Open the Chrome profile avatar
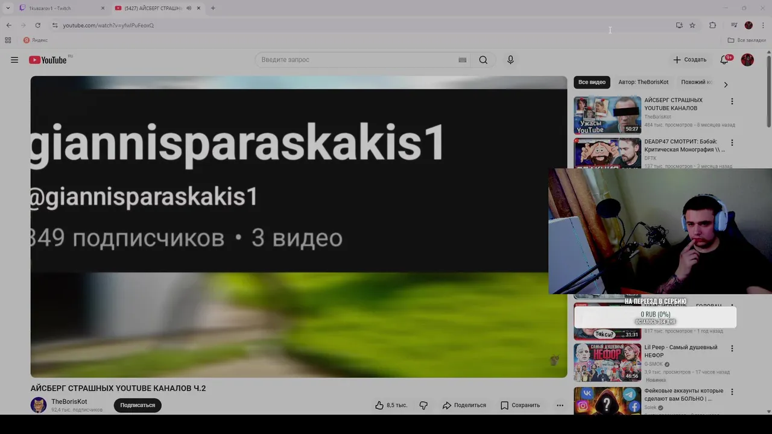The width and height of the screenshot is (772, 434). [x=748, y=25]
